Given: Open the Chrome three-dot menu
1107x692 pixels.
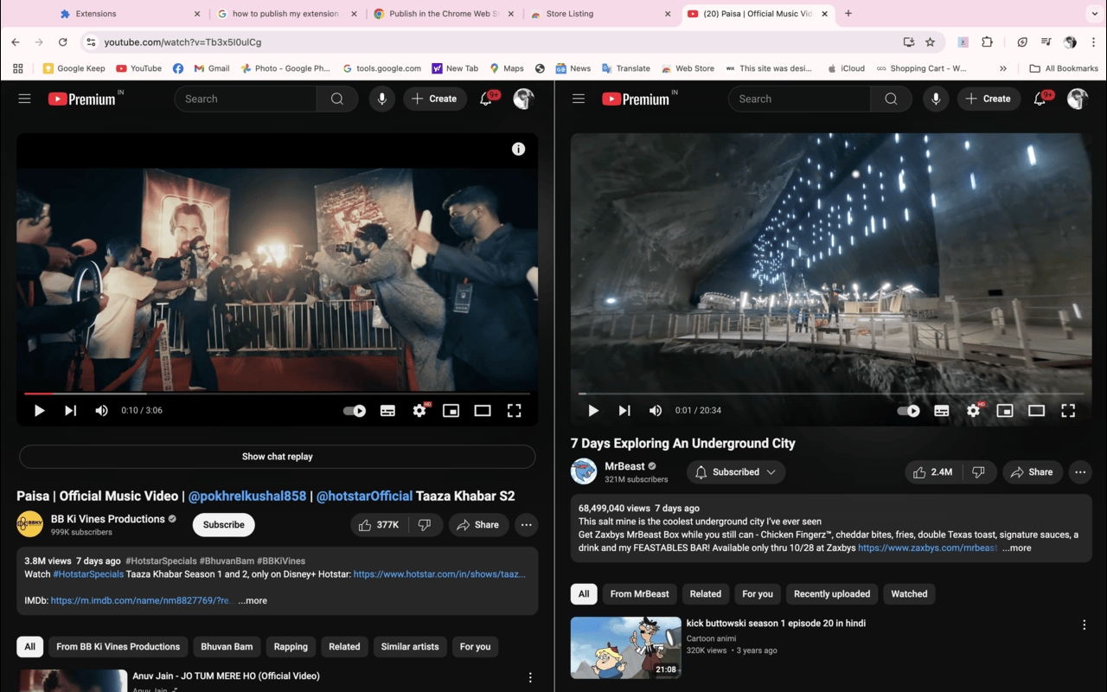Looking at the screenshot, I should coord(1094,42).
